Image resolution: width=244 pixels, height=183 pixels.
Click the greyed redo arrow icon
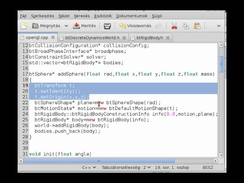point(159,26)
